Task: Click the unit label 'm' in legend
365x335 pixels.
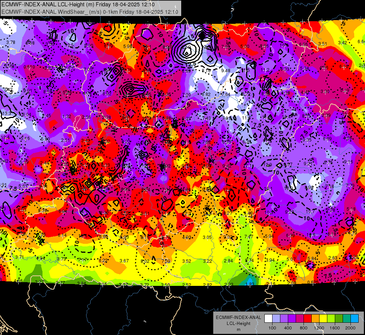Action: click(239, 329)
